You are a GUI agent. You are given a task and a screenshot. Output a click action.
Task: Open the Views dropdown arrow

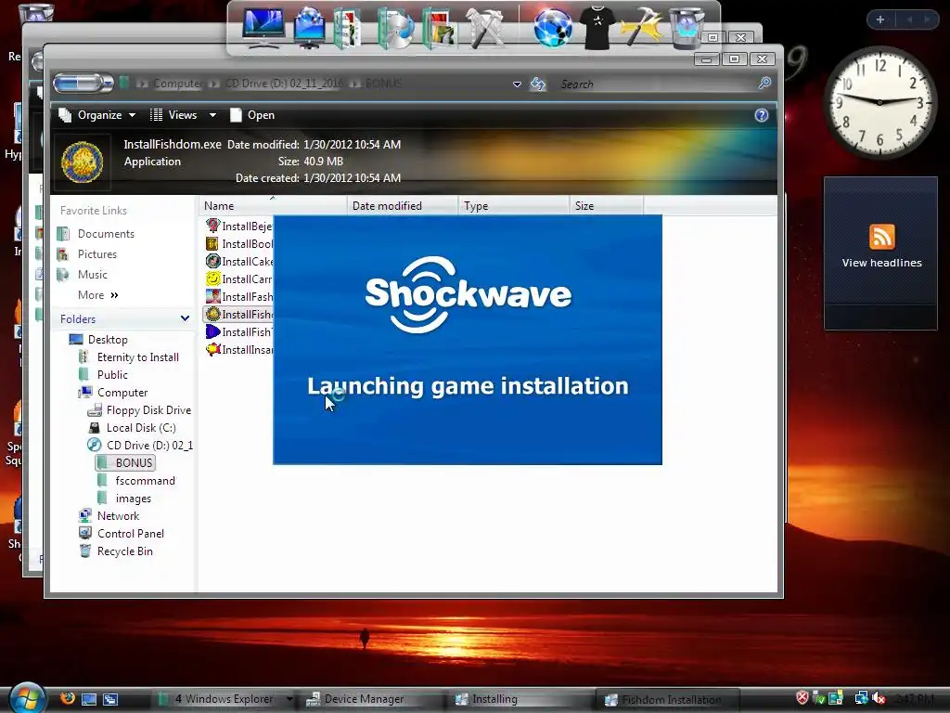pos(212,115)
